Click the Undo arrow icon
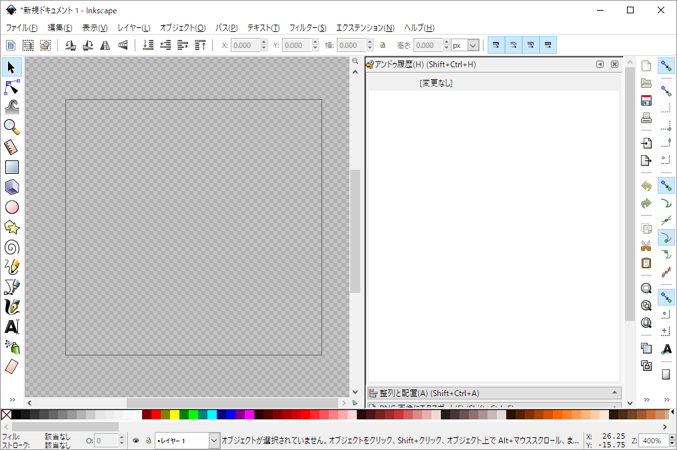This screenshot has height=450, width=677. [x=646, y=186]
